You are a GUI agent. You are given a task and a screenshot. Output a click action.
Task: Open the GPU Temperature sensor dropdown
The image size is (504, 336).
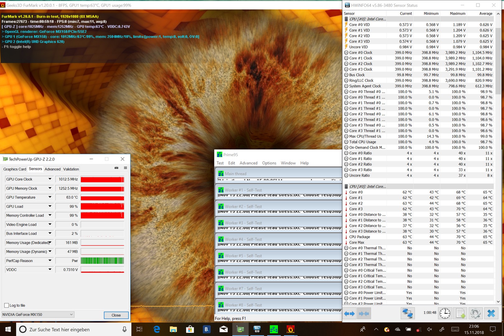pyautogui.click(x=50, y=197)
